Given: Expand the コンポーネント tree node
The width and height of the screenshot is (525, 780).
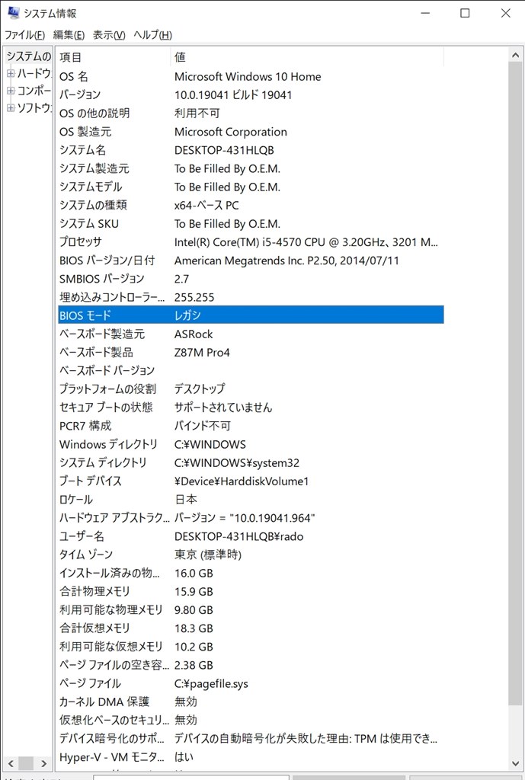Looking at the screenshot, I should tap(11, 91).
